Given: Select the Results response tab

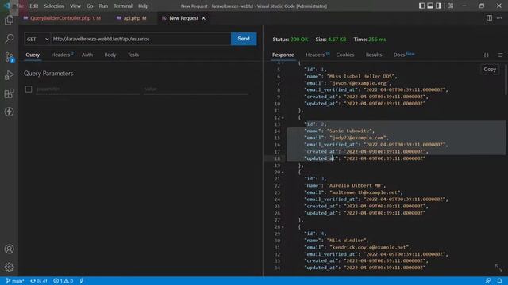Looking at the screenshot, I should coord(374,55).
